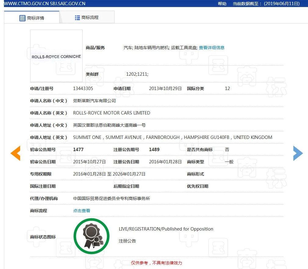
Task: Go to previous trademark with orange arrow
Action: [x=15, y=153]
